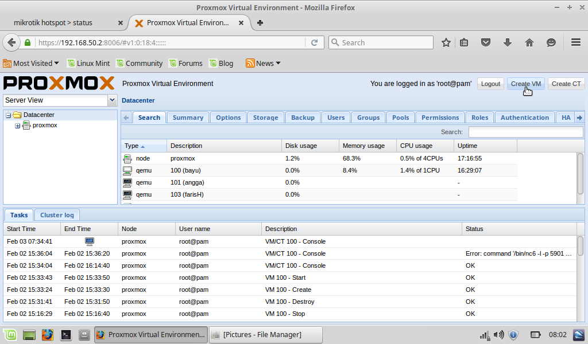588x344 pixels.
Task: Open the Linux Mint bookmark
Action: coord(88,63)
